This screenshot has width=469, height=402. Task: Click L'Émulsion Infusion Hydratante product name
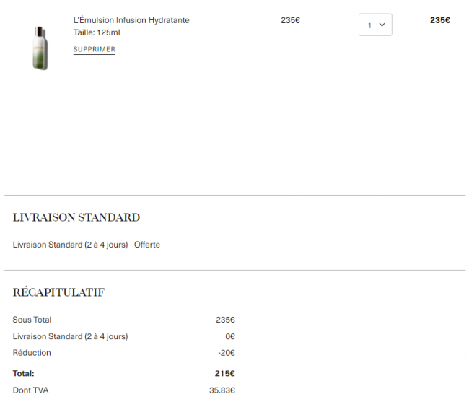131,20
